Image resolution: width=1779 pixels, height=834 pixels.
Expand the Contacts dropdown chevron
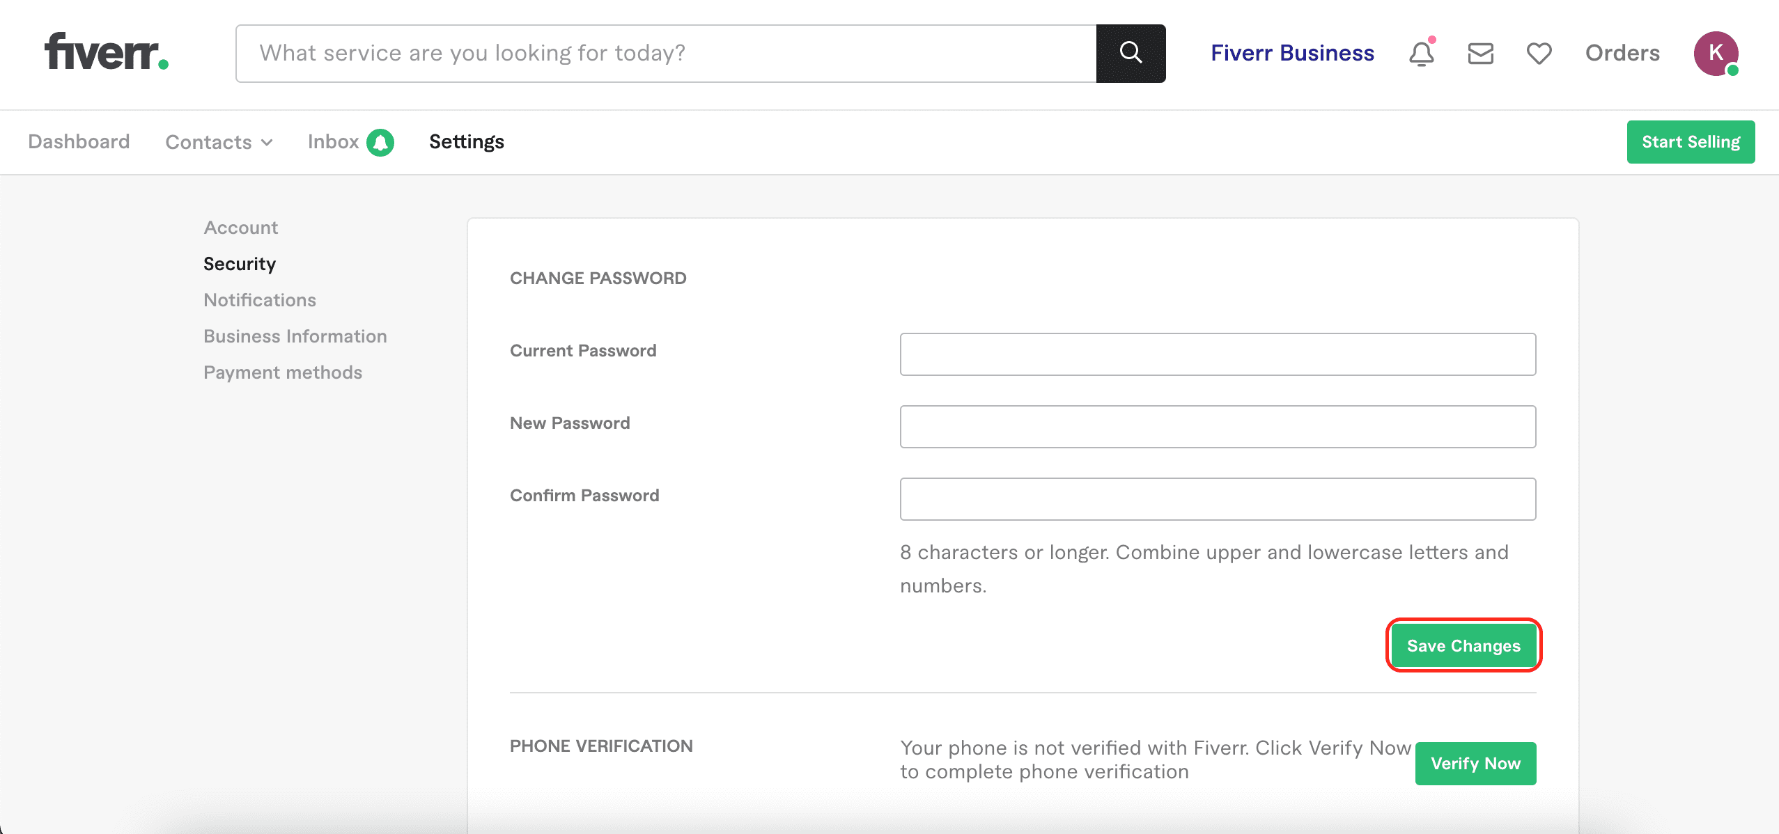[x=267, y=143]
